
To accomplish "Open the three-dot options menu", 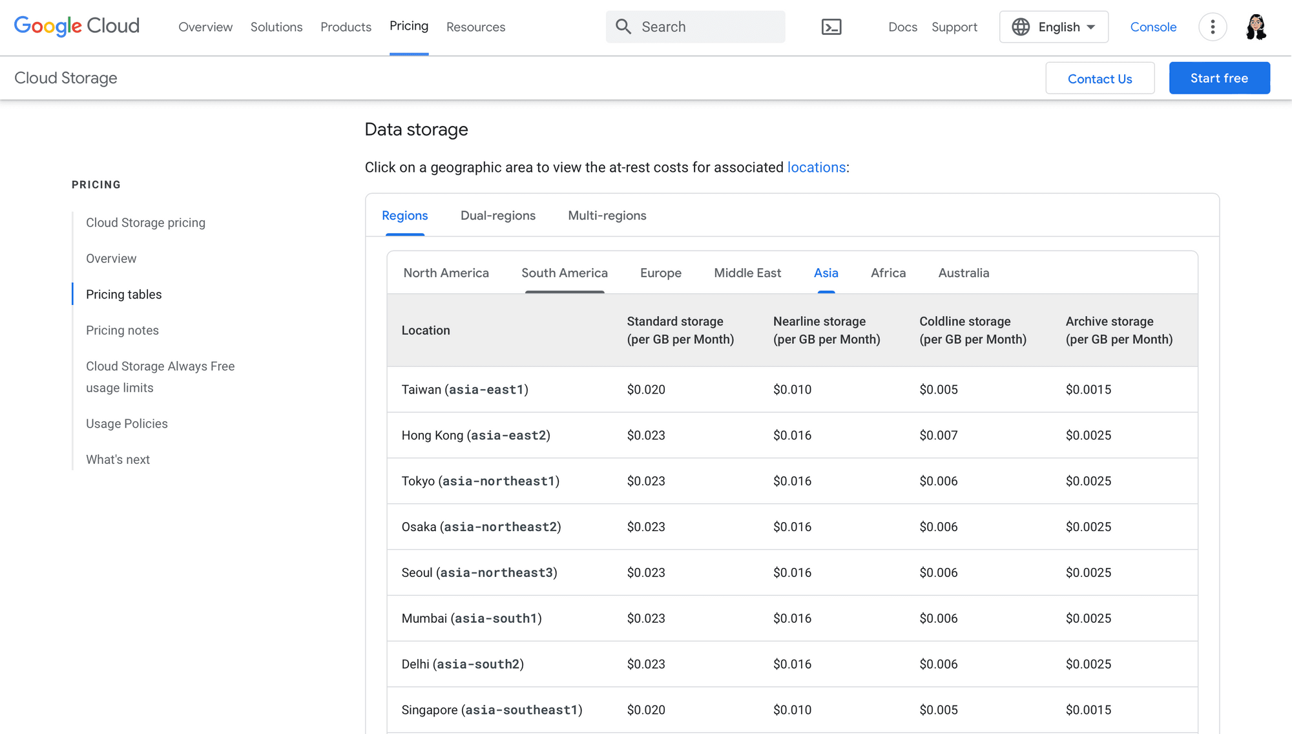I will [1213, 26].
